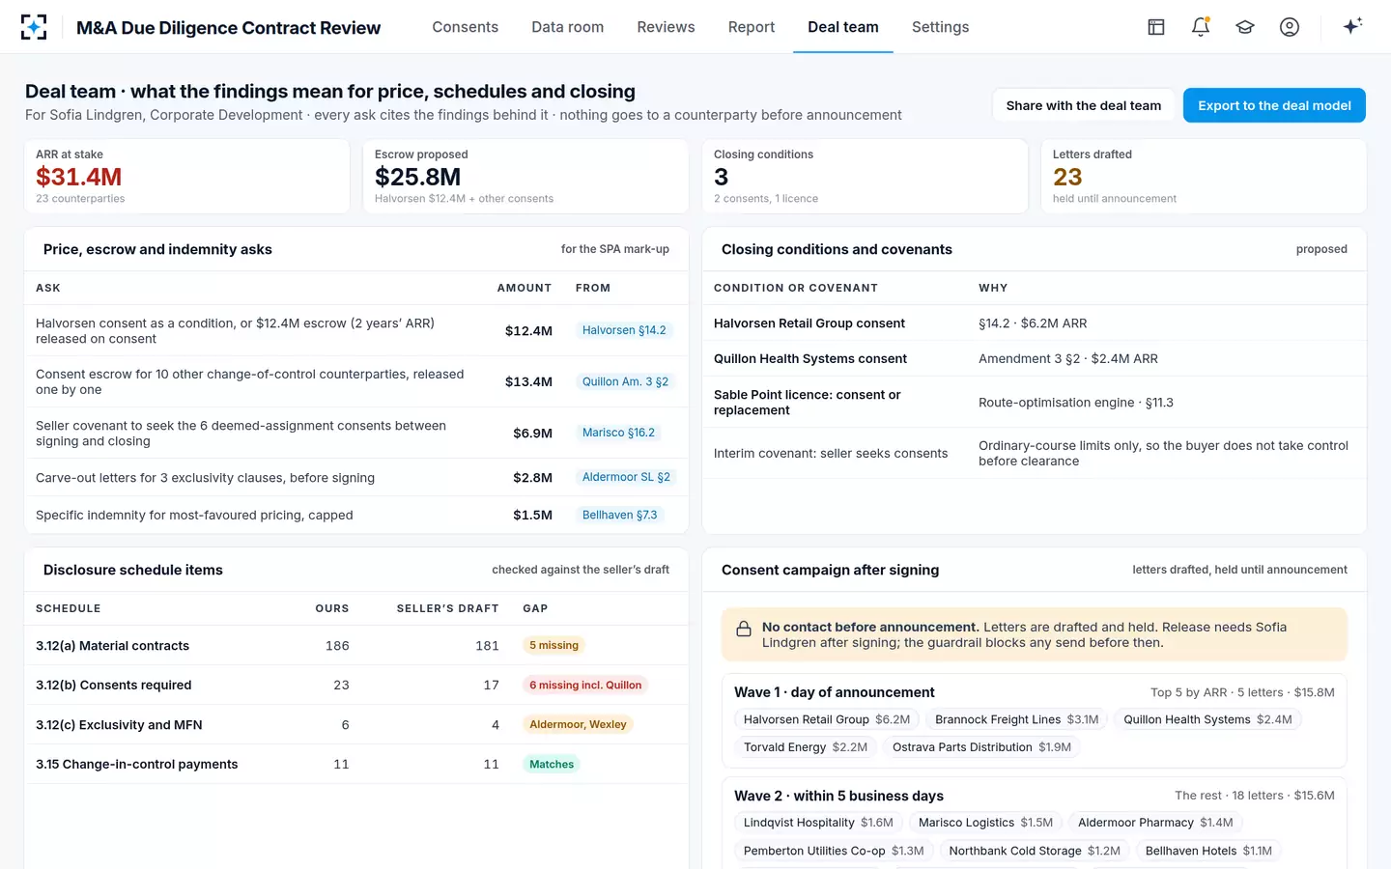Screen dimensions: 1391x869
Task: Open the Settings tab
Action: point(941,27)
